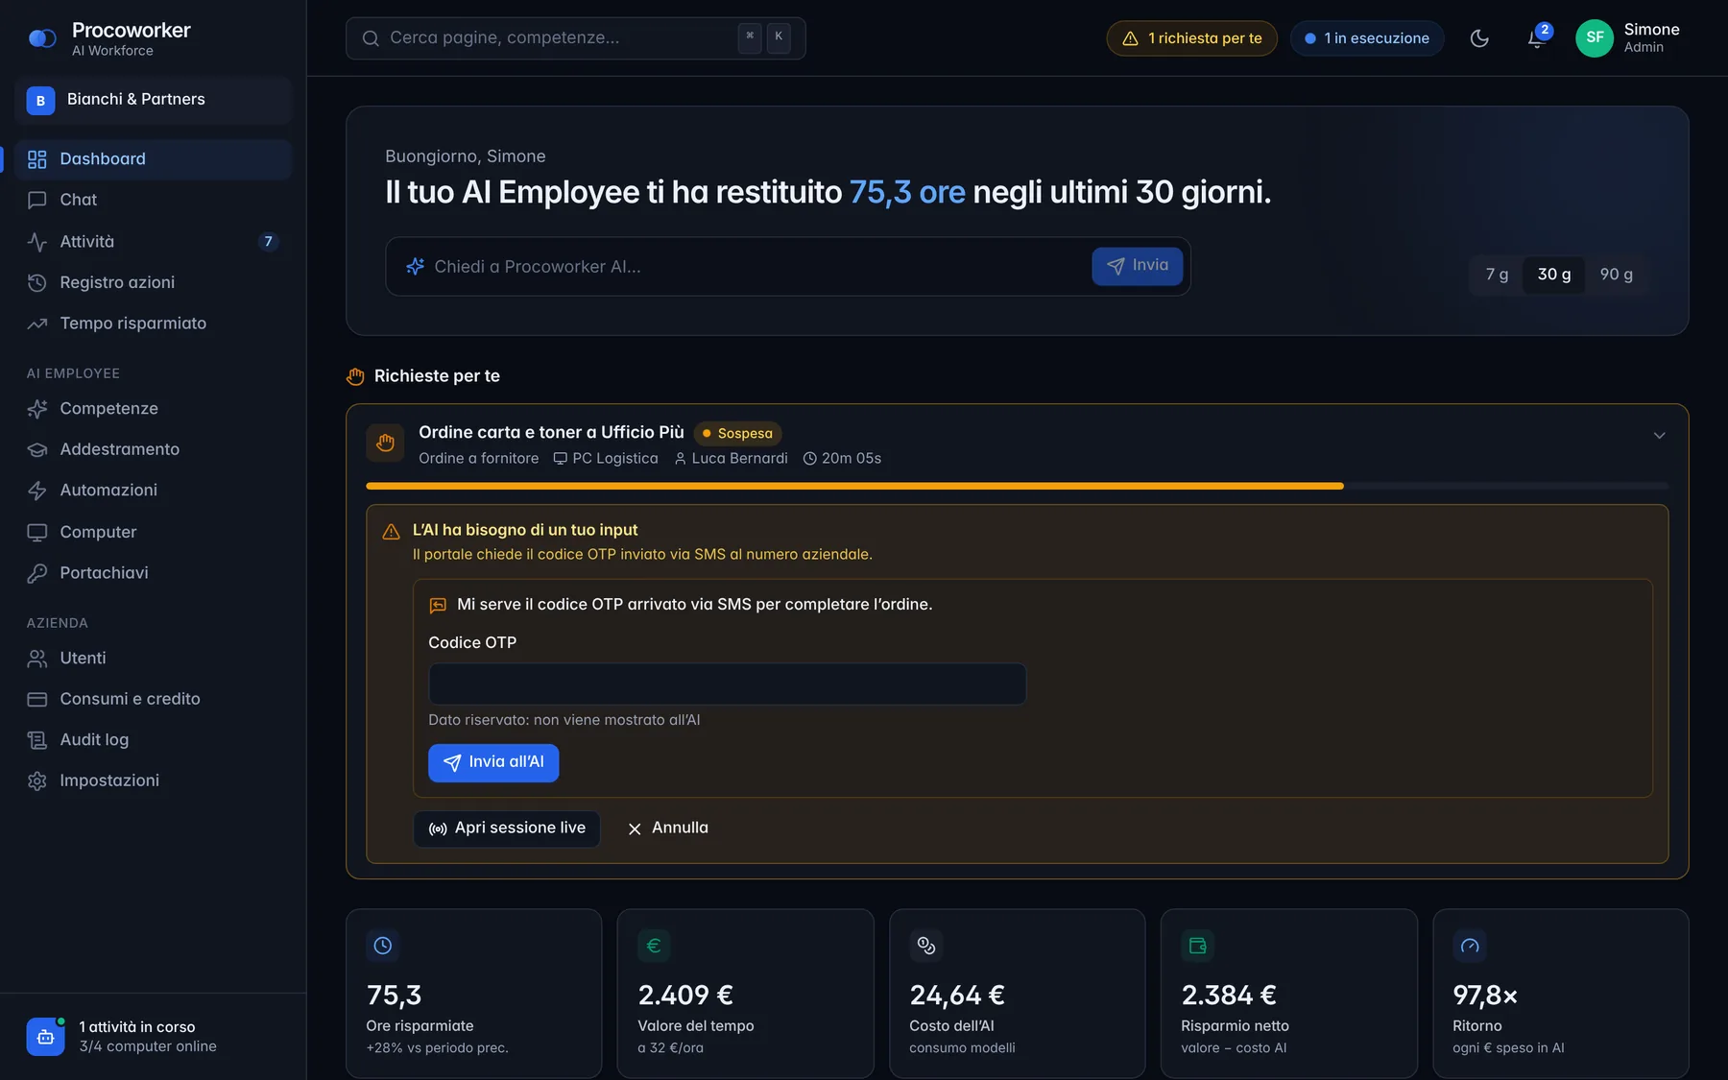Open the Dashboard page
The height and width of the screenshot is (1080, 1728).
153,159
